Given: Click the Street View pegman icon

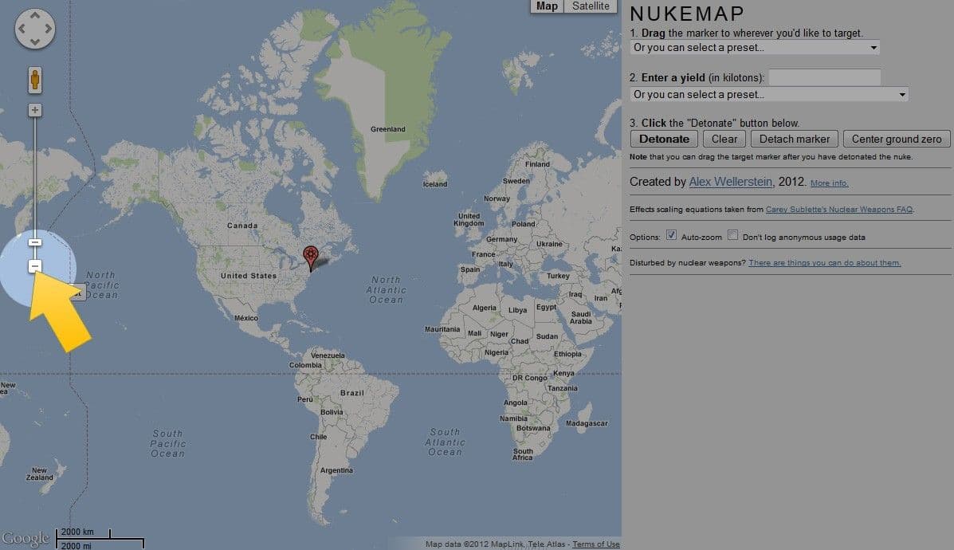Looking at the screenshot, I should 35,80.
